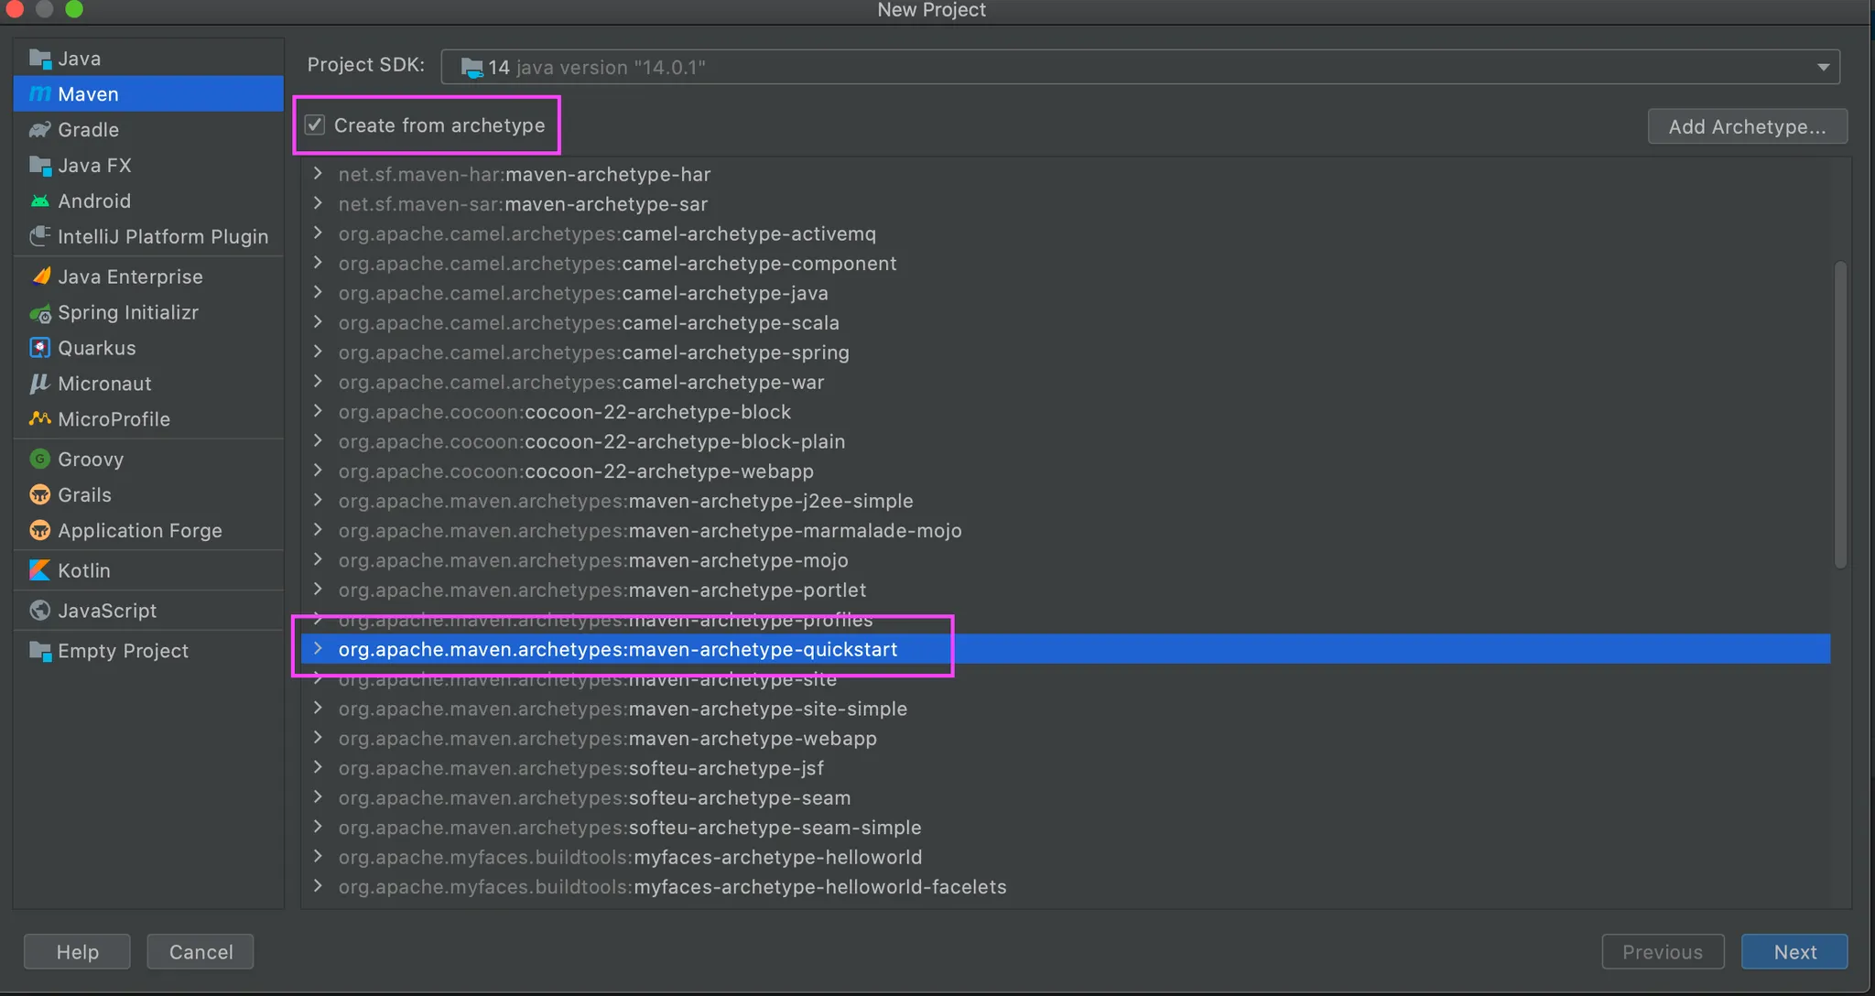Click the MicroProfile icon in sidebar
This screenshot has width=1875, height=996.
pyautogui.click(x=39, y=419)
